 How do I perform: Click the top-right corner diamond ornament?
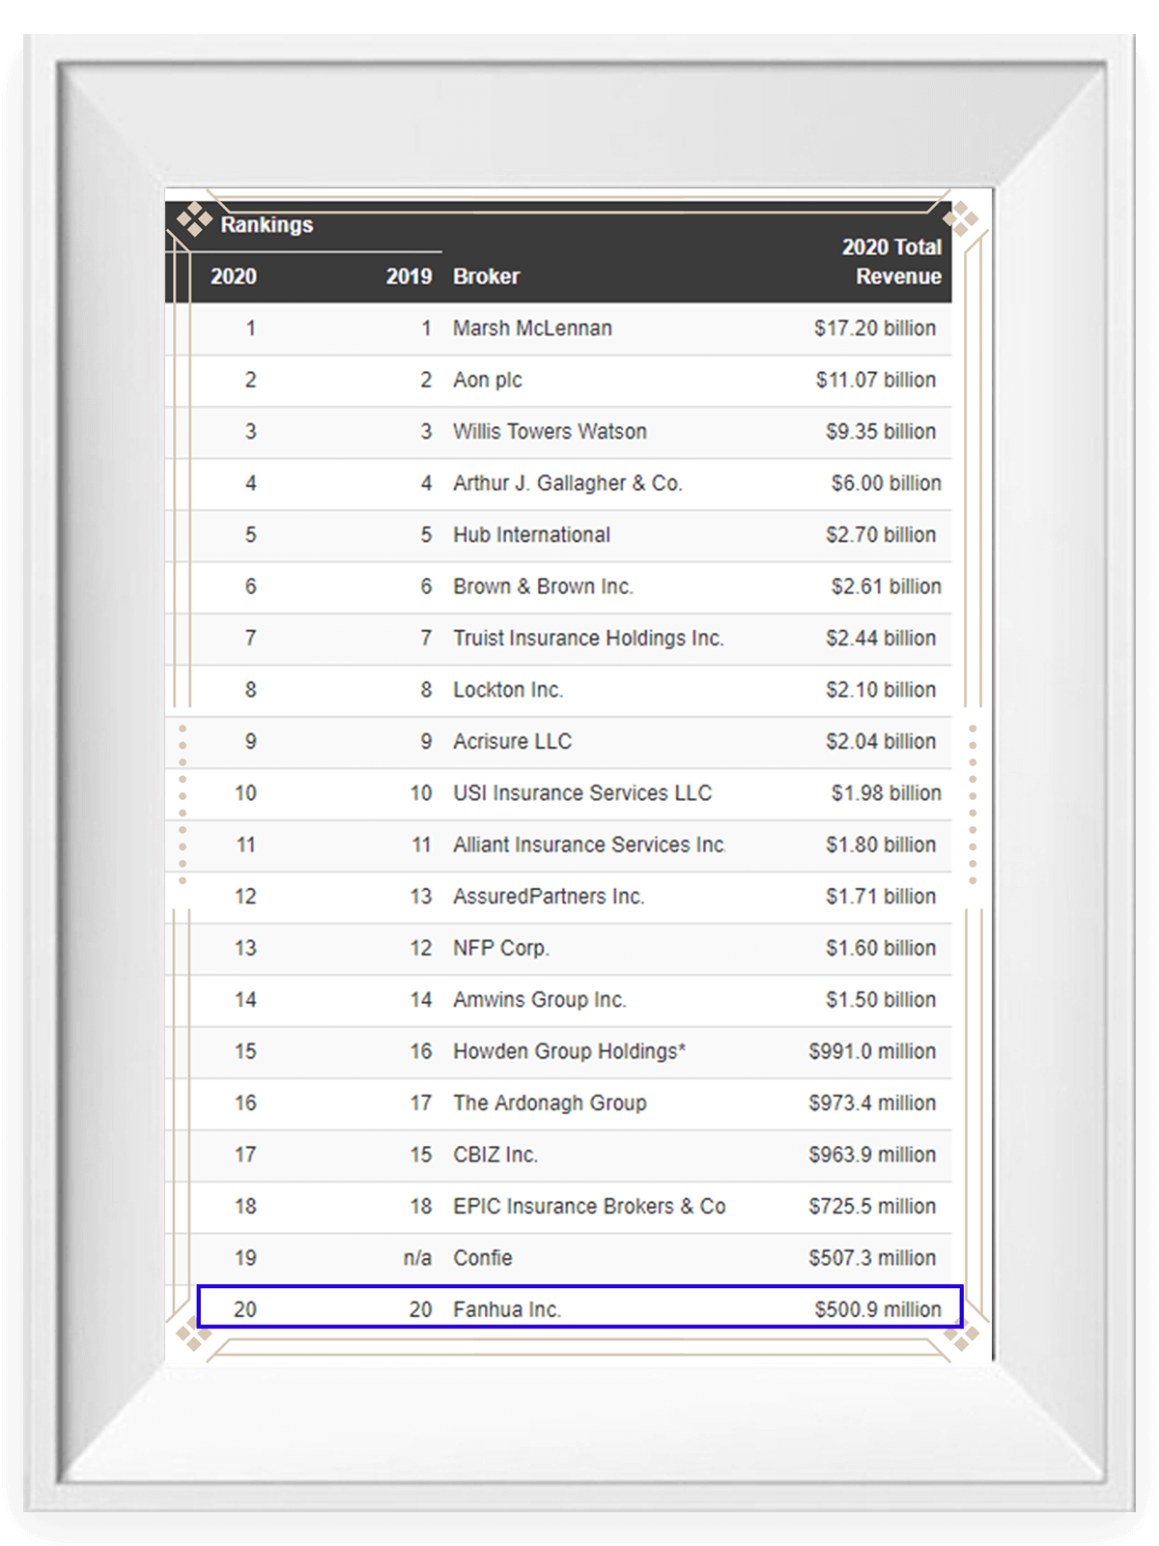click(x=961, y=220)
